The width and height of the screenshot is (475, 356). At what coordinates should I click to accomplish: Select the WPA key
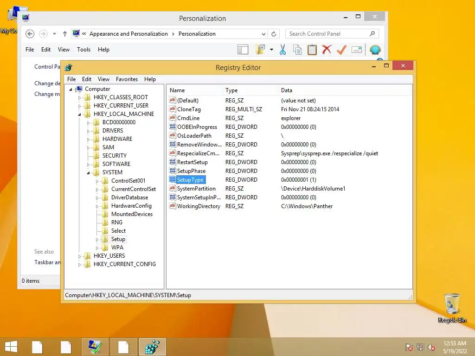(117, 248)
